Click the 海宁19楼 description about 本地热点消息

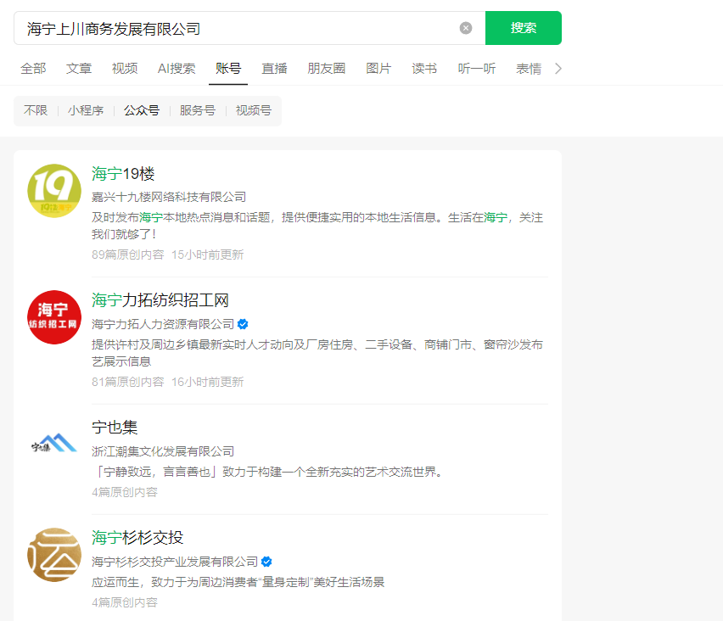tap(317, 226)
